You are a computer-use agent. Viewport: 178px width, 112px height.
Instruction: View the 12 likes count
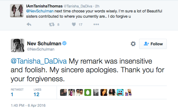click(36, 94)
